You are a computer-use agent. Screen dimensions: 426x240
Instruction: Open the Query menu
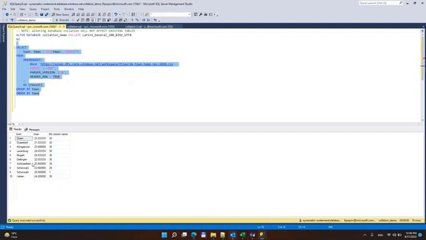33,9
